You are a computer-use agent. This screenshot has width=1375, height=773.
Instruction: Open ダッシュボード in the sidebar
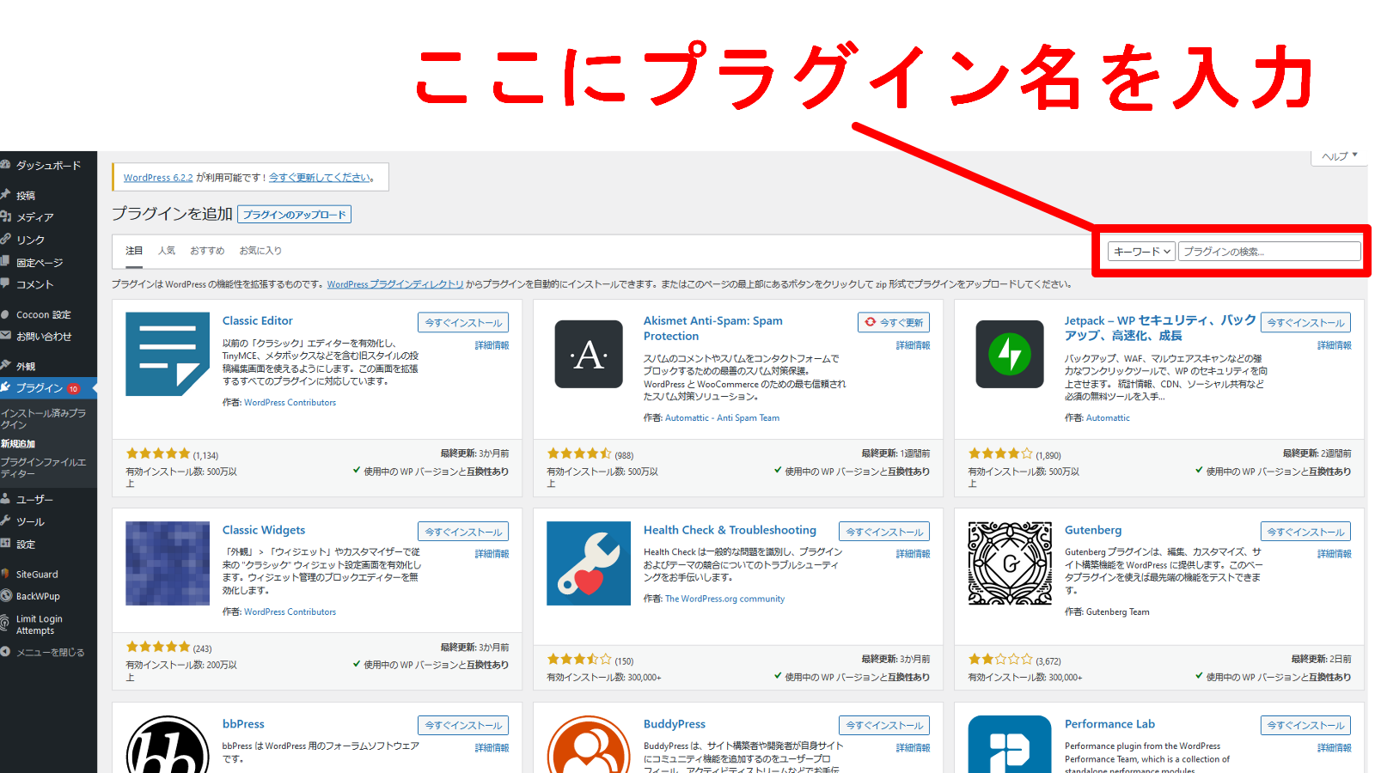pos(48,165)
